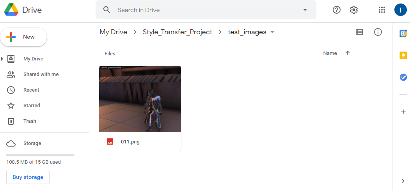The width and height of the screenshot is (410, 191).
Task: Click the Storage cloud icon
Action: click(11, 143)
